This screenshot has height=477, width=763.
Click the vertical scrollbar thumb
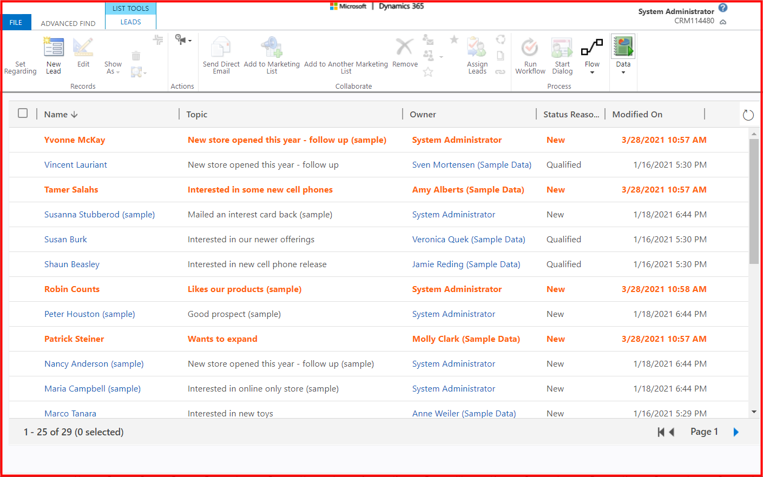click(x=754, y=201)
